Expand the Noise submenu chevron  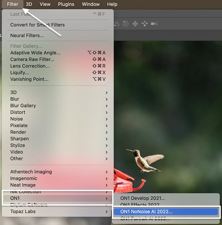tap(107, 119)
